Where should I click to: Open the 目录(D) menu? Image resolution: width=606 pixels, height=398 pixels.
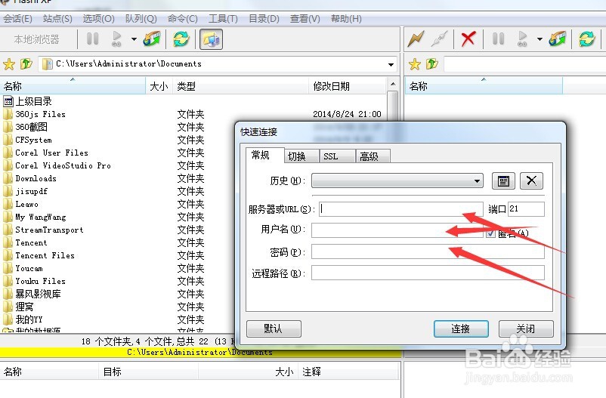(x=264, y=19)
